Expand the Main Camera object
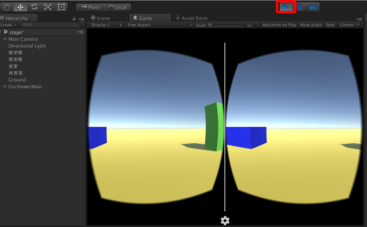Viewport: 367px width, 227px height. pyautogui.click(x=5, y=39)
